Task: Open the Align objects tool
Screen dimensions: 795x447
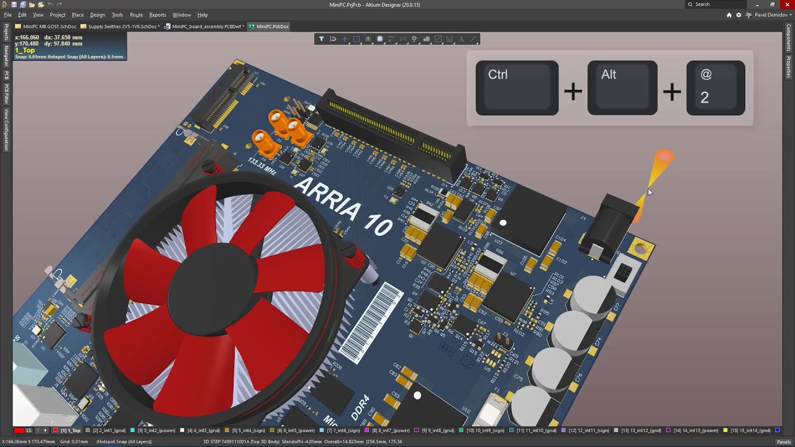Action: coord(368,39)
